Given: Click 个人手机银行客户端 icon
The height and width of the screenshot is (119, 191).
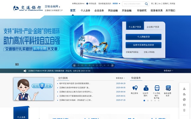Looking at the screenshot, I should (157, 88).
